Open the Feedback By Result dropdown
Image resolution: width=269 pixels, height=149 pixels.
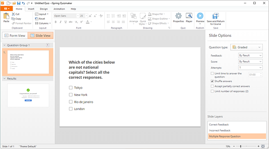251,55
